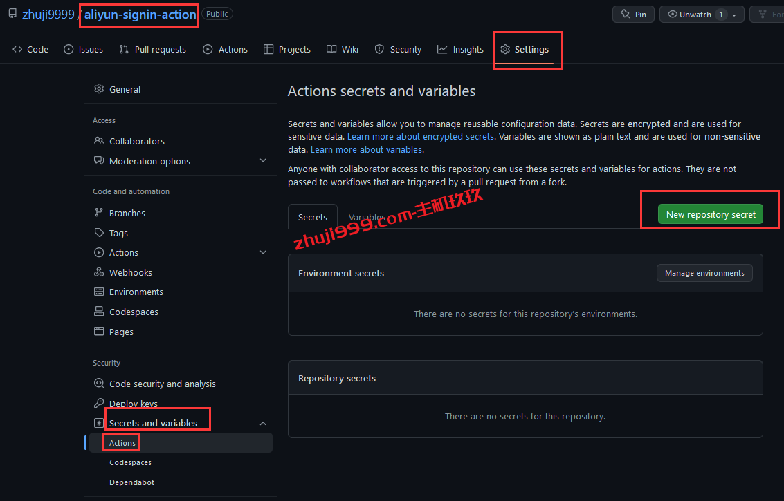Click Manage environments button
Image resolution: width=784 pixels, height=501 pixels.
pyautogui.click(x=704, y=273)
